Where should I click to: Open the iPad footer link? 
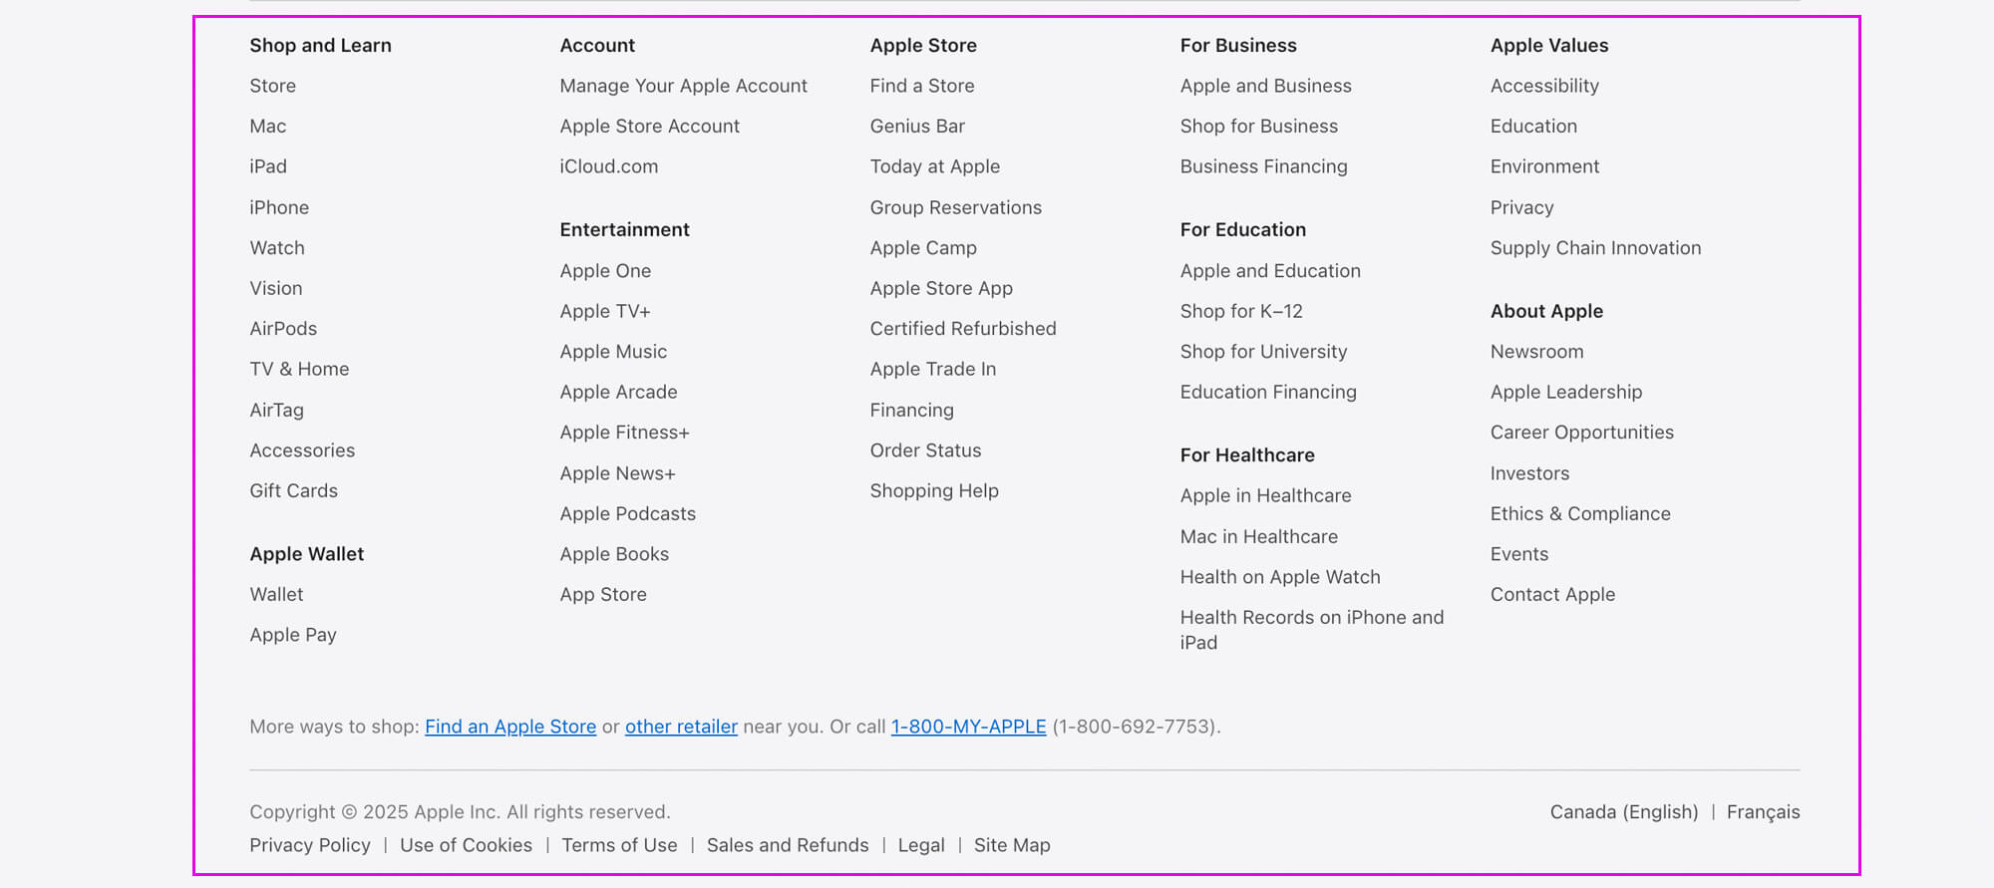click(267, 166)
